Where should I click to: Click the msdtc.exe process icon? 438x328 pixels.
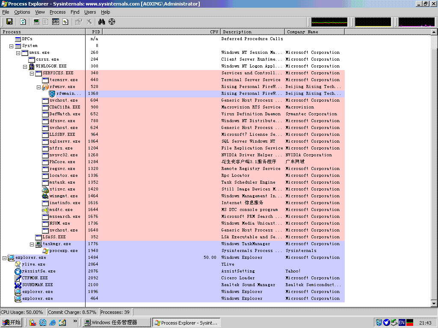pos(45,210)
